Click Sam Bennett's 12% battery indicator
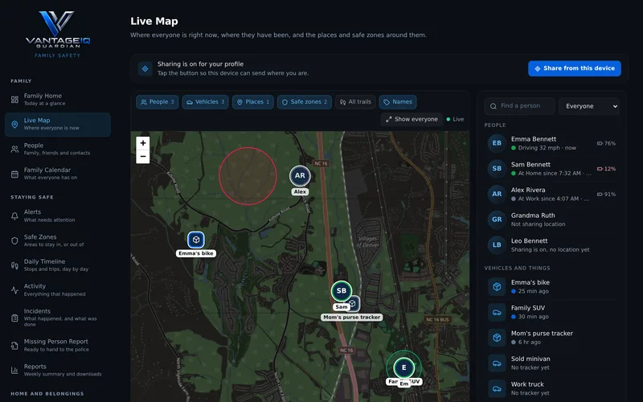The image size is (643, 402). click(x=606, y=169)
